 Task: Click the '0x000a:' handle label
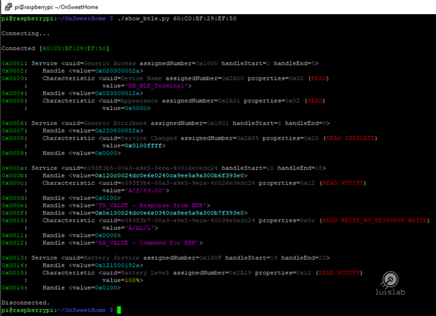[14, 168]
